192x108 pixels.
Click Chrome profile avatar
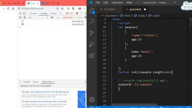[x=80, y=8]
